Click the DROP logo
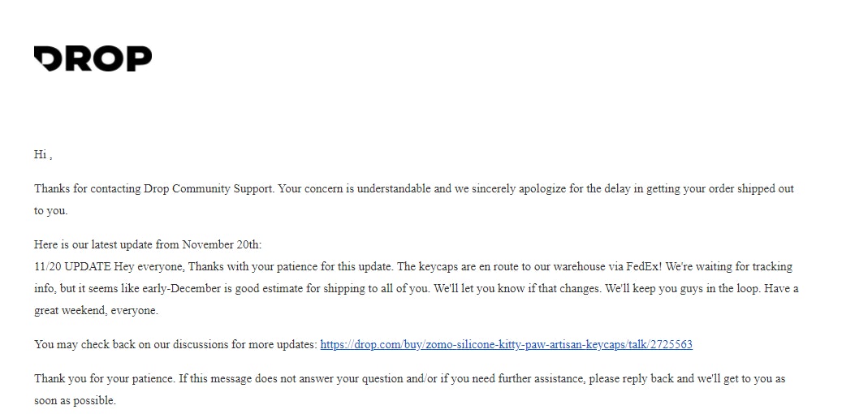842x414 pixels. click(93, 58)
